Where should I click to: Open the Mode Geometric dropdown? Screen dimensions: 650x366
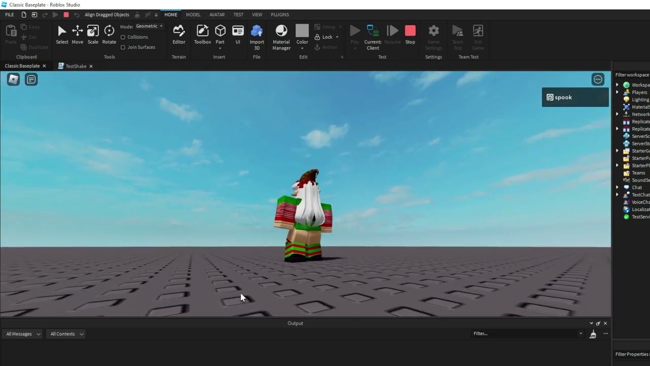click(x=149, y=26)
